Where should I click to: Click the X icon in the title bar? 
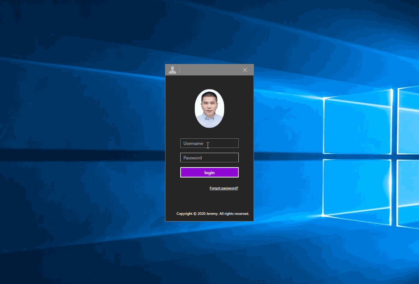click(x=245, y=70)
